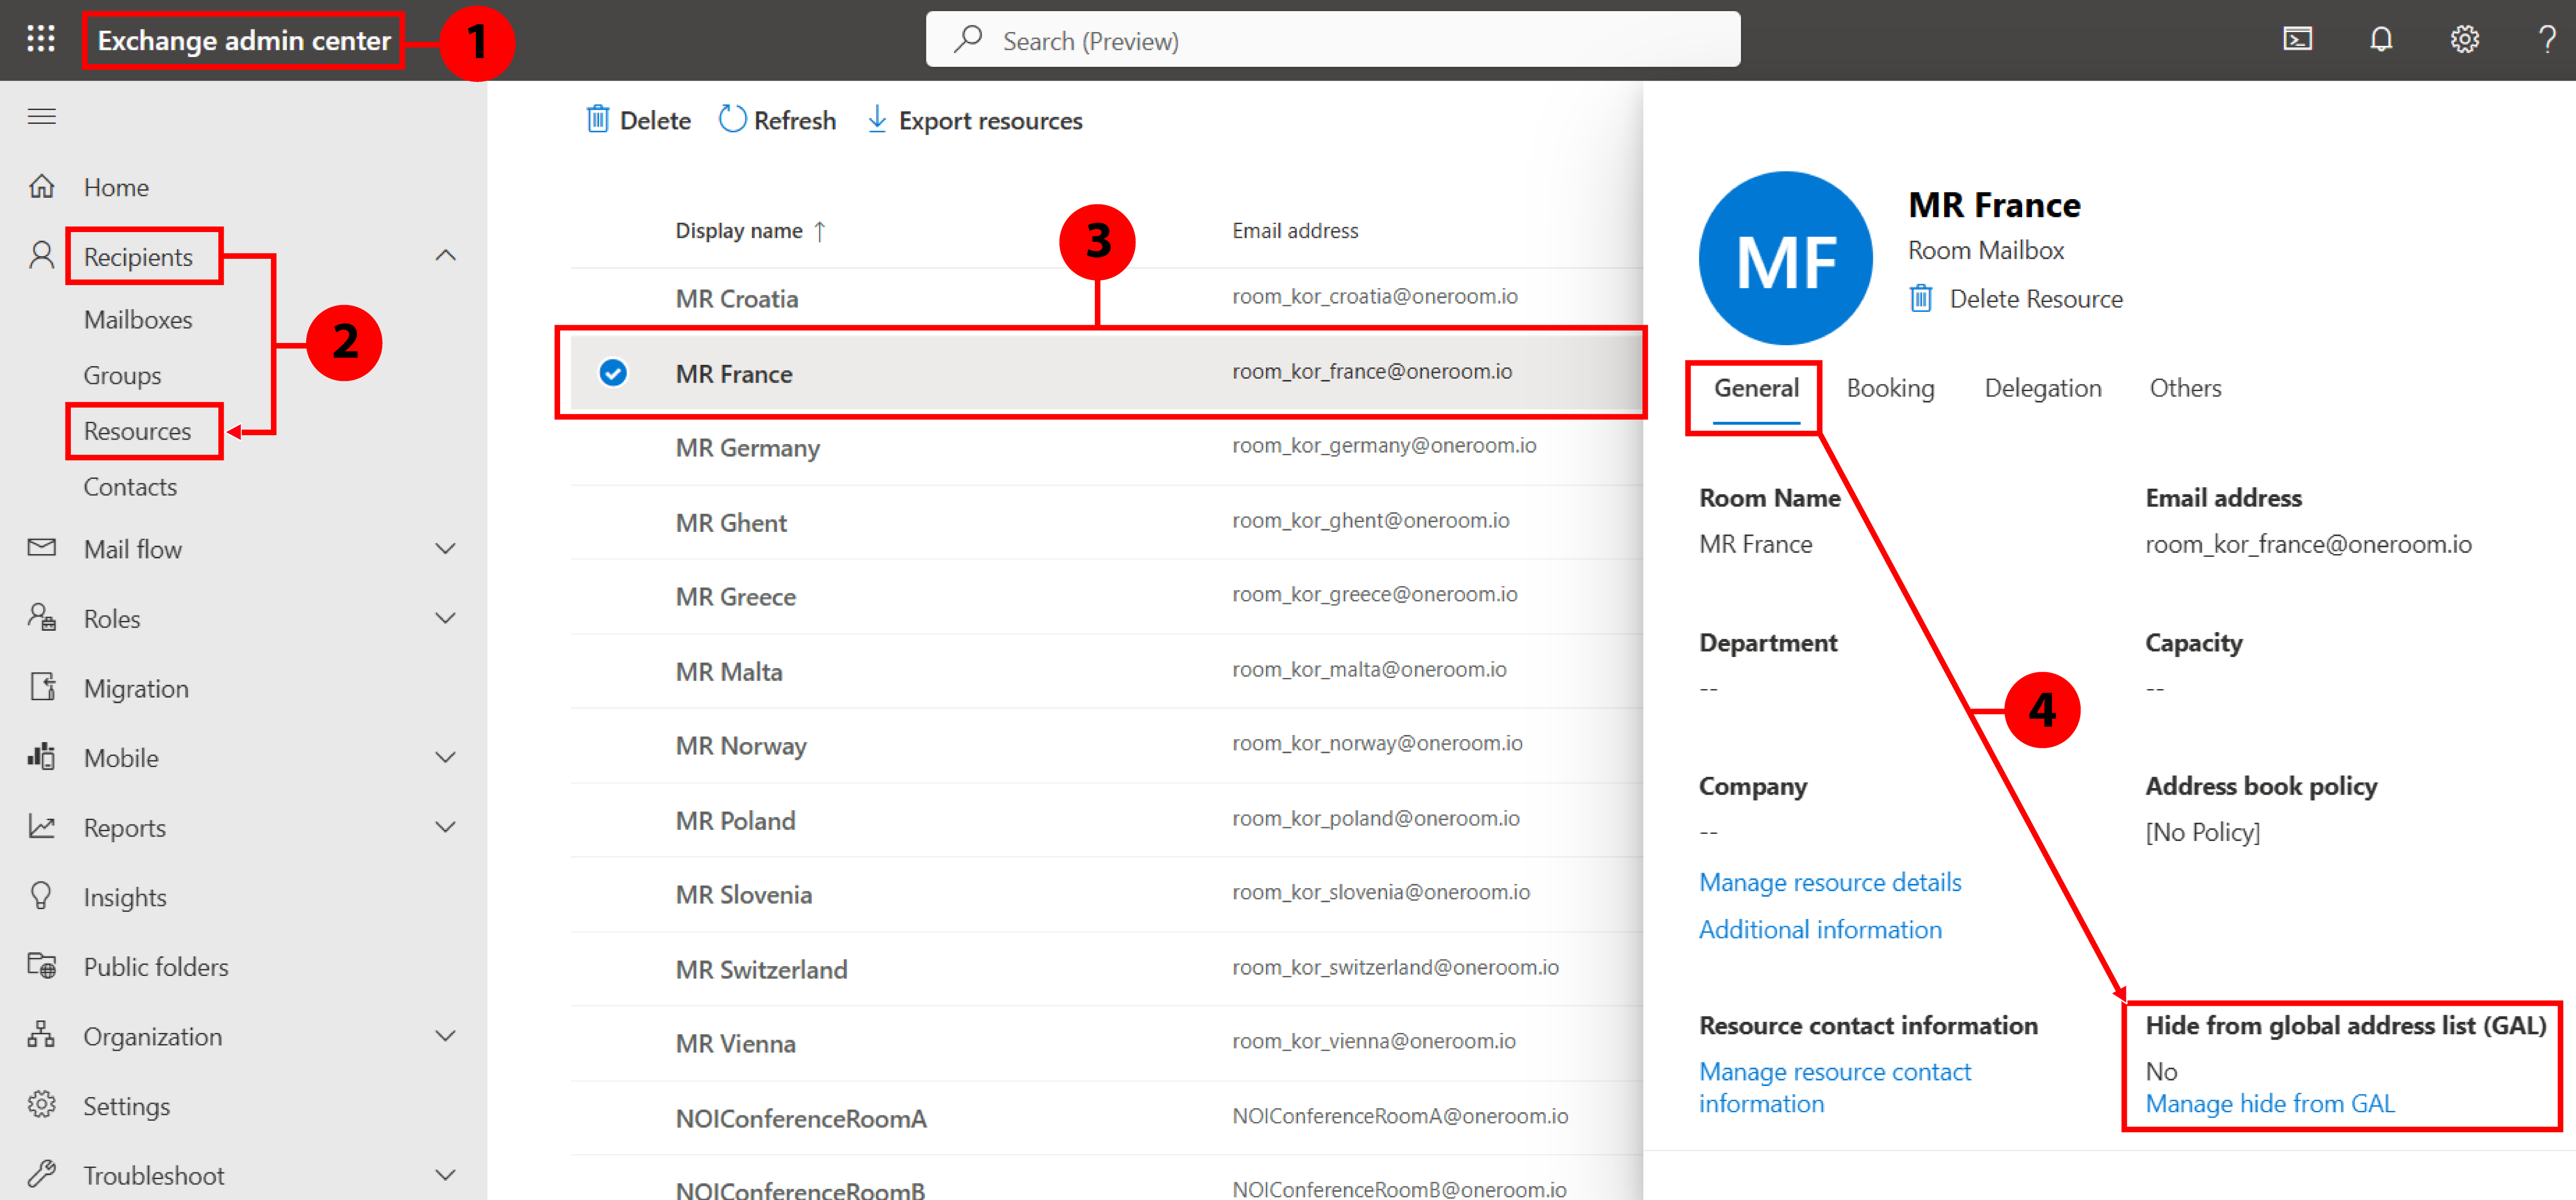
Task: Select the MR Poland row
Action: pos(1106,820)
